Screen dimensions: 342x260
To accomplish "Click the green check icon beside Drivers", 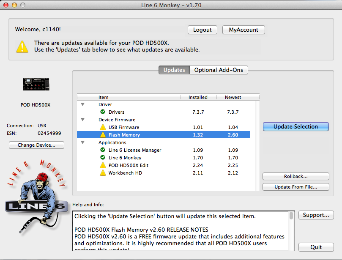I will [x=103, y=112].
